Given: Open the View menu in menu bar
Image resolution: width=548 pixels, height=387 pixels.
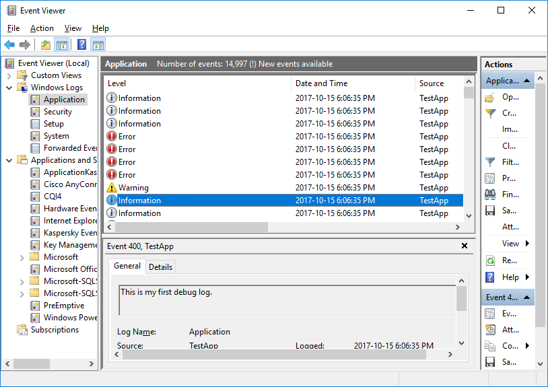Looking at the screenshot, I should tap(73, 28).
